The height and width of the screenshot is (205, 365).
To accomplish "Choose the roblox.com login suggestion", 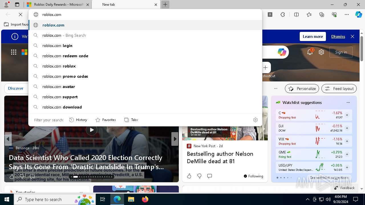I will pyautogui.click(x=145, y=46).
